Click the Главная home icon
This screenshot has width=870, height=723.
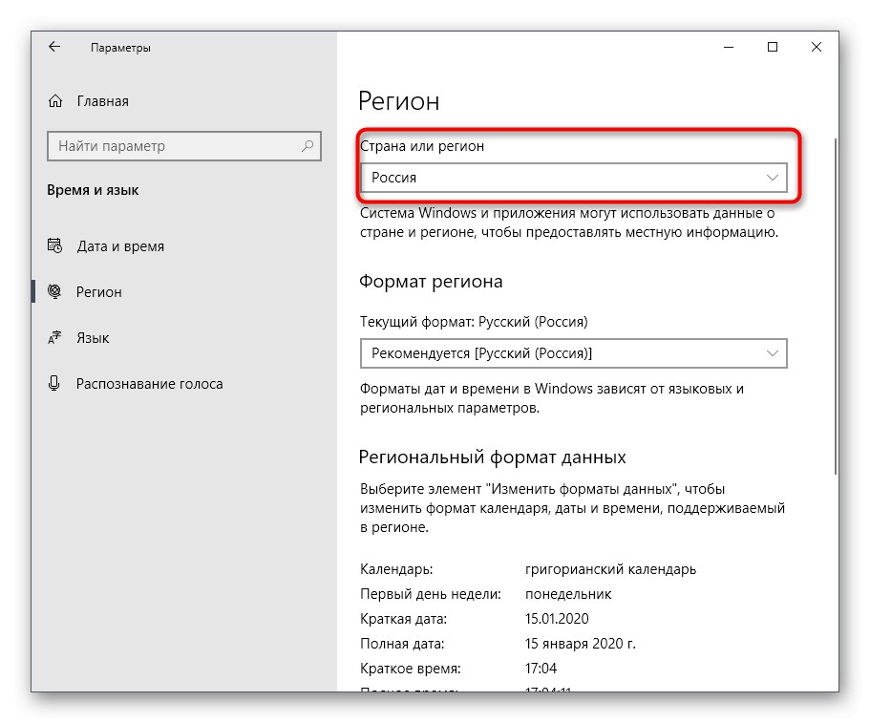tap(56, 101)
